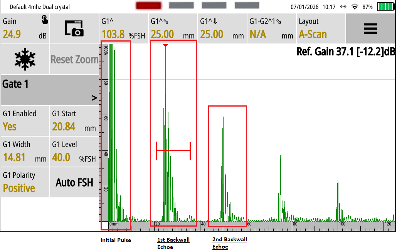Tap the Wi-Fi signal icon
Viewport: 397px width, 252px height.
[x=355, y=7]
